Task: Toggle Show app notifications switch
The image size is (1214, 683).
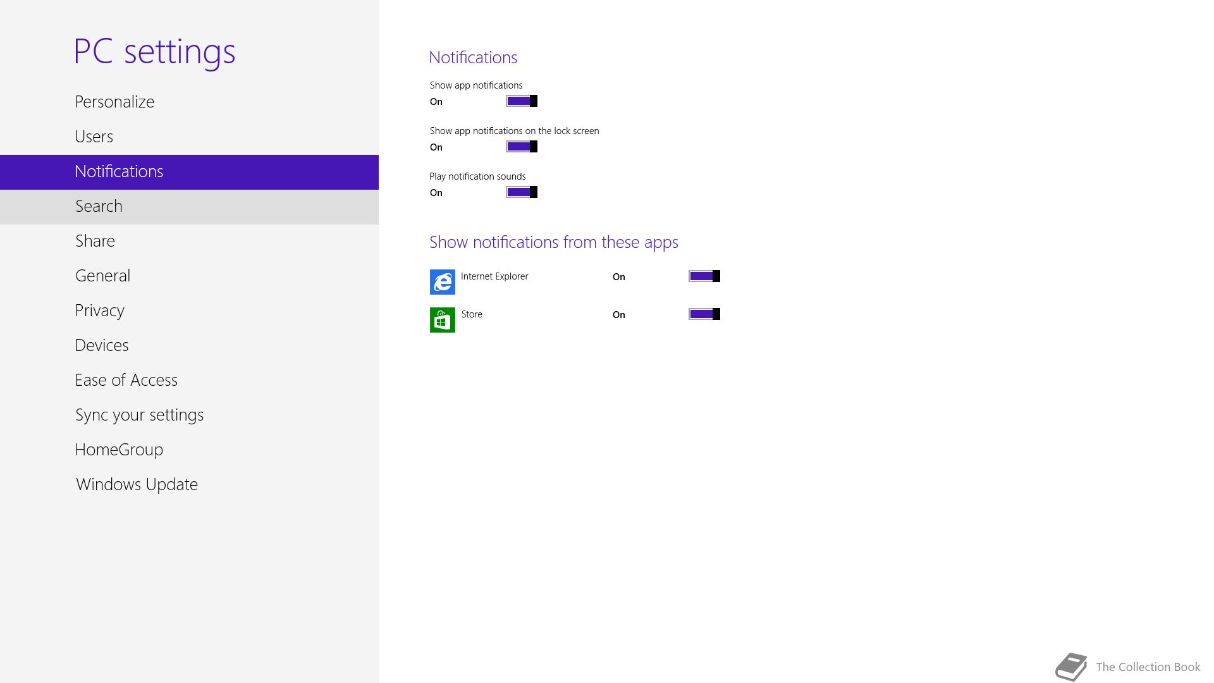Action: (522, 101)
